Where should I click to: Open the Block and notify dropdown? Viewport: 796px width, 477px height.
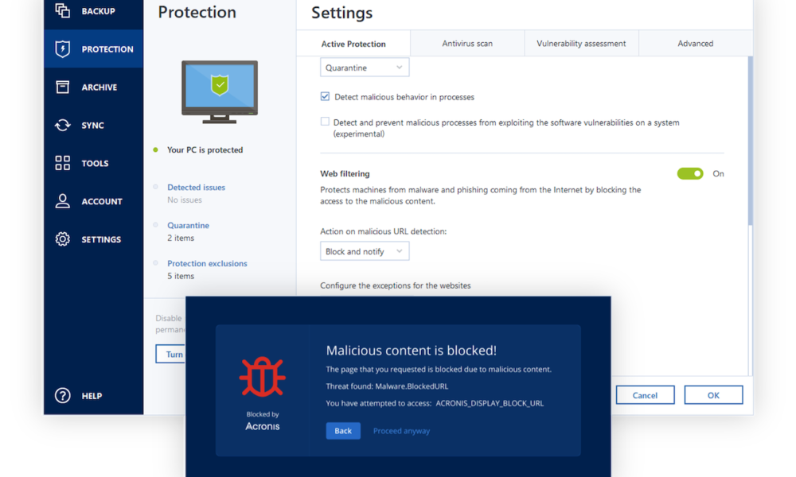[x=365, y=251]
